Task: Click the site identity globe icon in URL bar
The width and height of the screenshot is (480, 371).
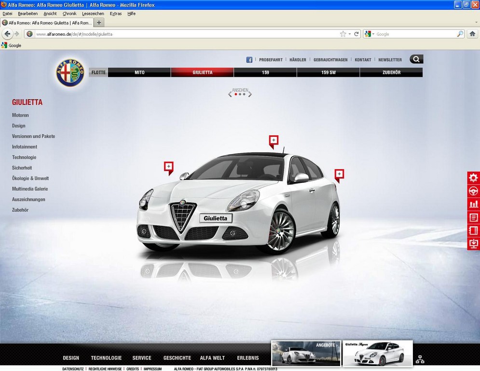Action: point(30,34)
